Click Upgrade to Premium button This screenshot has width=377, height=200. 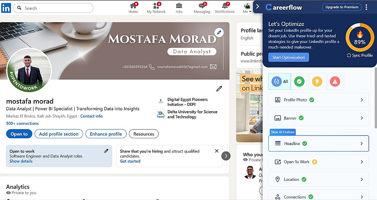click(342, 7)
